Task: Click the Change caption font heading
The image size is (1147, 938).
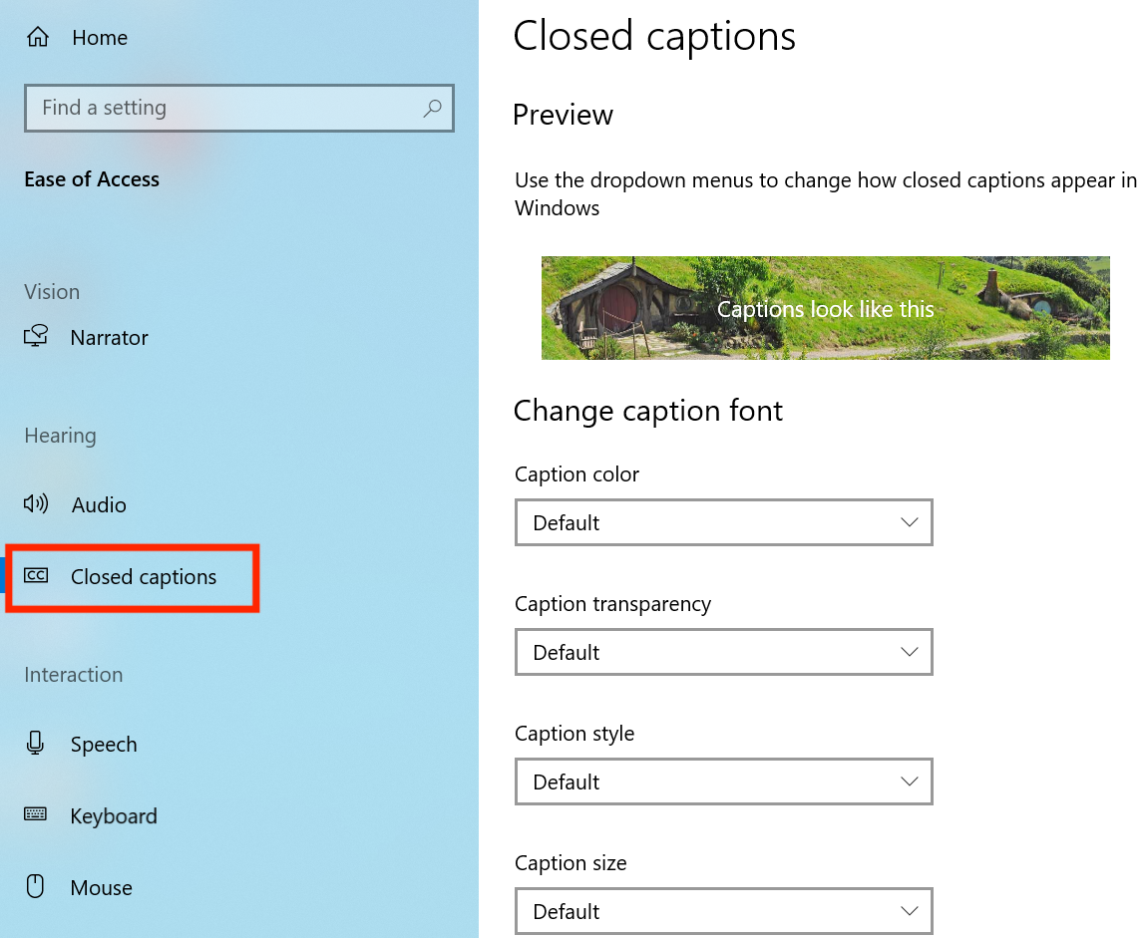Action: pyautogui.click(x=648, y=411)
